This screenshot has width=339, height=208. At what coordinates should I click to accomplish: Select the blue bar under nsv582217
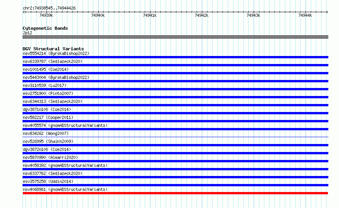coord(175,121)
